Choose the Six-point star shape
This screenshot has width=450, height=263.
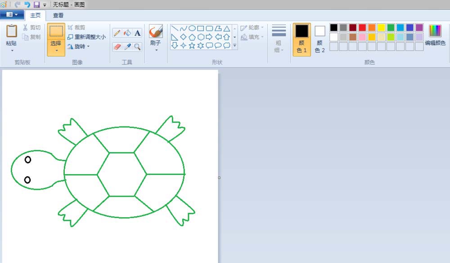(x=201, y=45)
